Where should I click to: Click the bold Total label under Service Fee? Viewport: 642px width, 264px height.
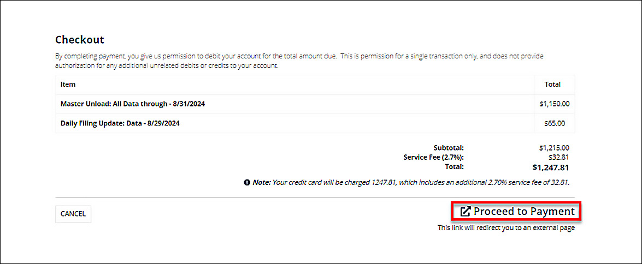(x=456, y=167)
